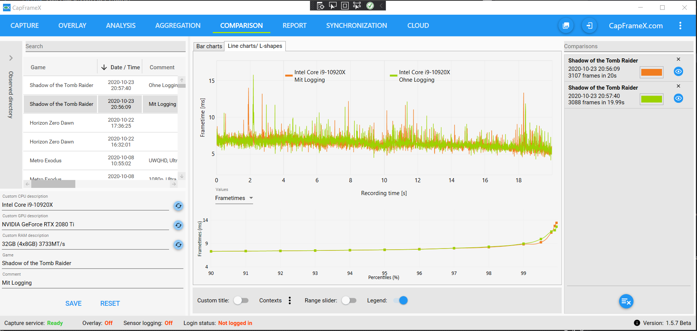Select the Metro Exodus 10:55:02 record
The height and width of the screenshot is (331, 697).
[101, 160]
